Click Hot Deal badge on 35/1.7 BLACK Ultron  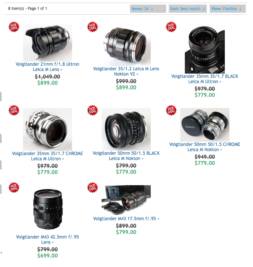[x=171, y=27]
